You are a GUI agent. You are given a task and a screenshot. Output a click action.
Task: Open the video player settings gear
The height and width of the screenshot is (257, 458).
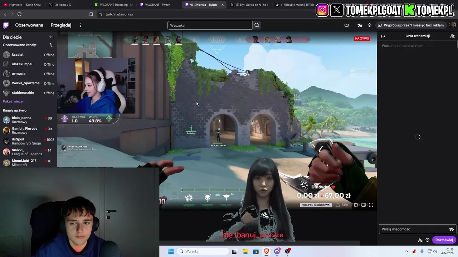(356, 205)
